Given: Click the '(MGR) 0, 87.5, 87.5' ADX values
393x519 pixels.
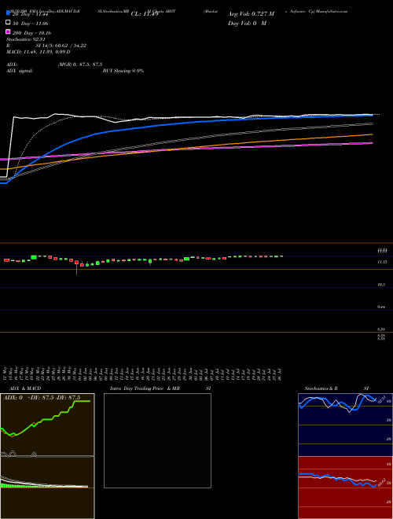Looking at the screenshot, I should coord(80,64).
